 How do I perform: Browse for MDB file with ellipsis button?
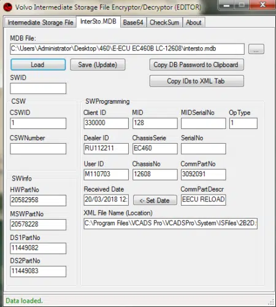click(256, 49)
